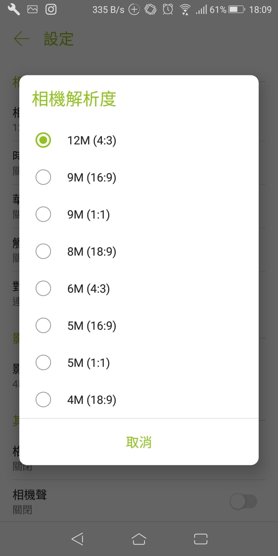This screenshot has height=556, width=278.
Task: Tap the home navigation button
Action: point(139,539)
